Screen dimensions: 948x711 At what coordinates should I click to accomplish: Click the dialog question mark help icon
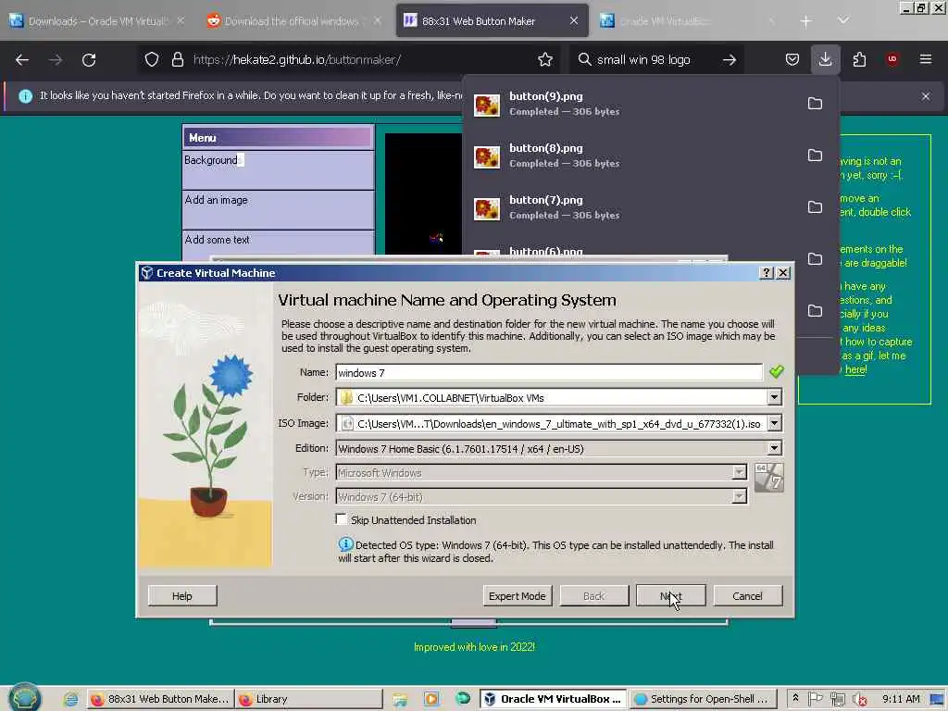coord(766,273)
